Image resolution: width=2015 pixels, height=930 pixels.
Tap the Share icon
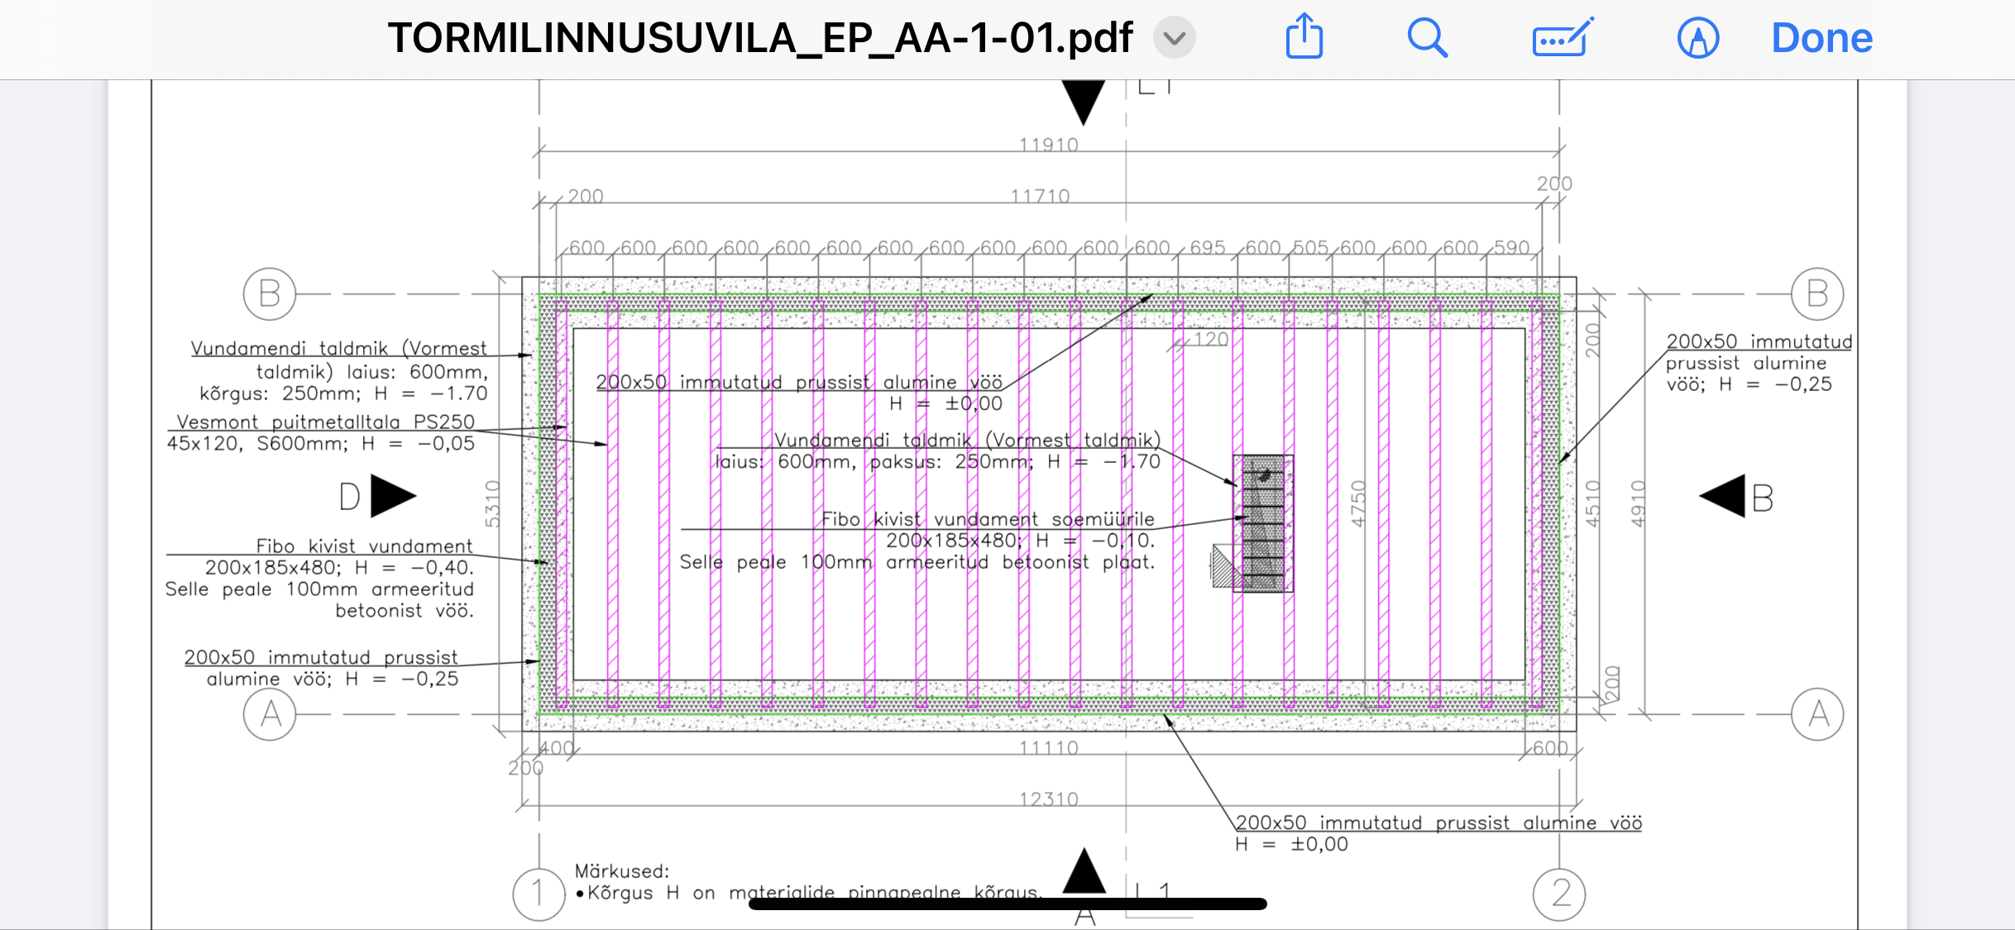(x=1304, y=37)
